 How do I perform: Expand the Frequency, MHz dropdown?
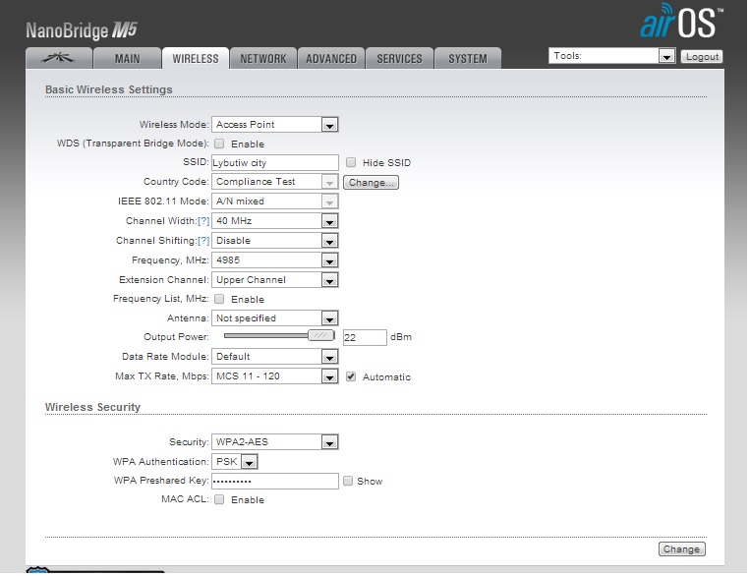[274, 259]
